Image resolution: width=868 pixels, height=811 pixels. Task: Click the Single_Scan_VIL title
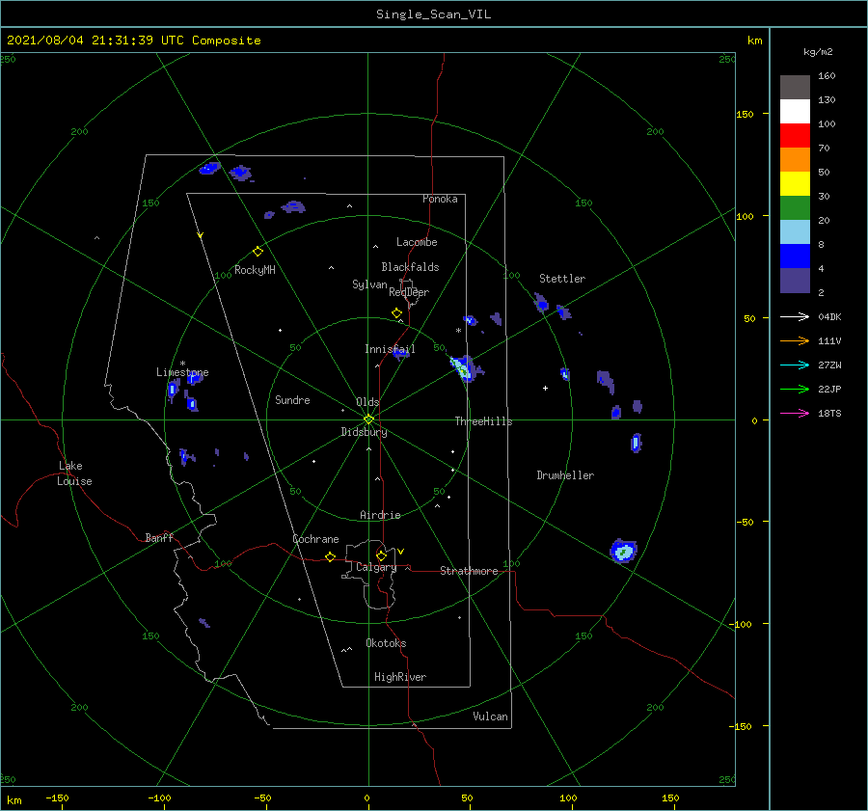[433, 14]
